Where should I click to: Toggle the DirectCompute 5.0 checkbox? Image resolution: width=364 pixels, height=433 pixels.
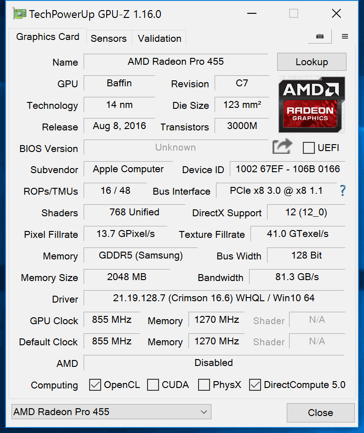tap(255, 385)
